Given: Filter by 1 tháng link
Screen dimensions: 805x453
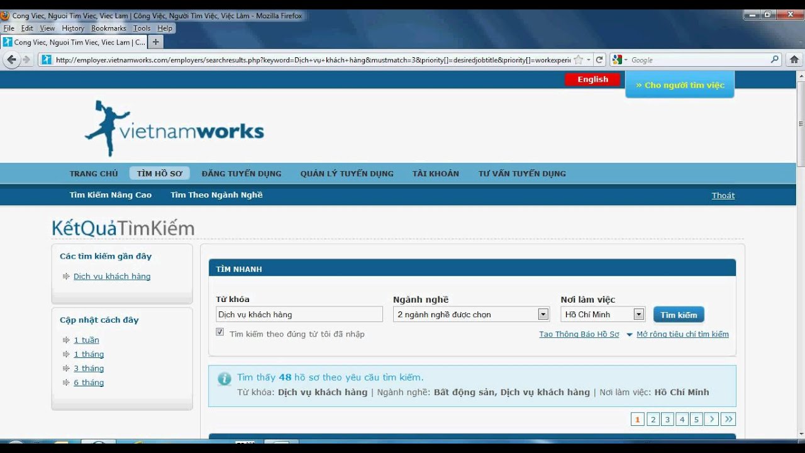Looking at the screenshot, I should point(89,354).
